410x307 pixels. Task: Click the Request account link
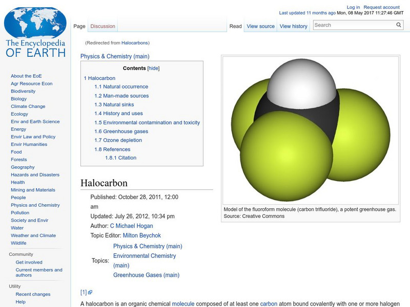pyautogui.click(x=382, y=7)
